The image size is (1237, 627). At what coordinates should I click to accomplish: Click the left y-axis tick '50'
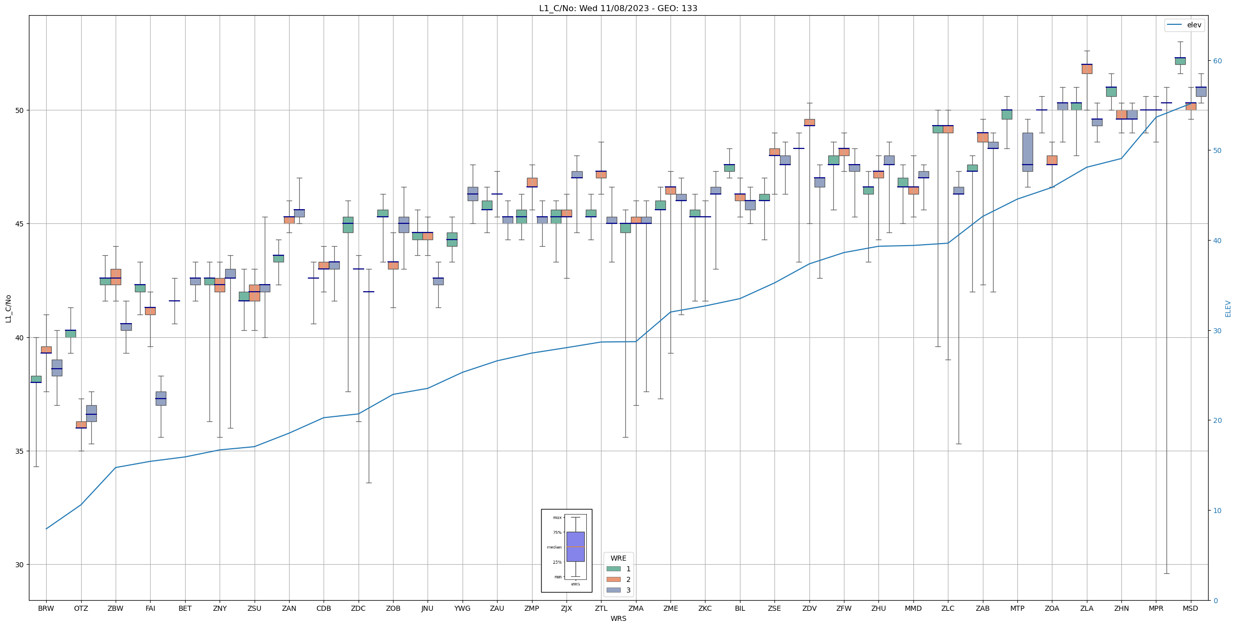(x=20, y=110)
